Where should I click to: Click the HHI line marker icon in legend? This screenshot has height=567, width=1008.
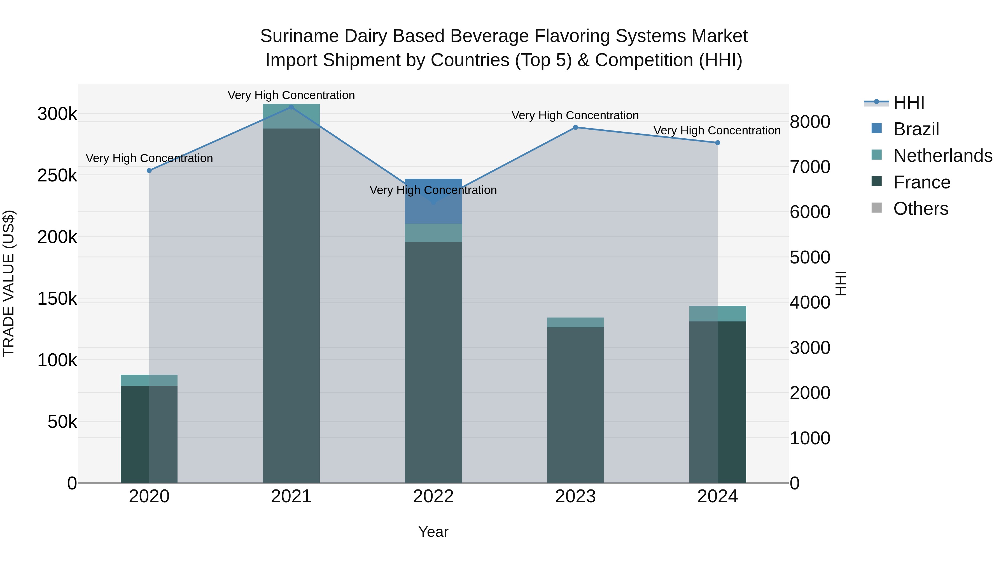coord(876,102)
